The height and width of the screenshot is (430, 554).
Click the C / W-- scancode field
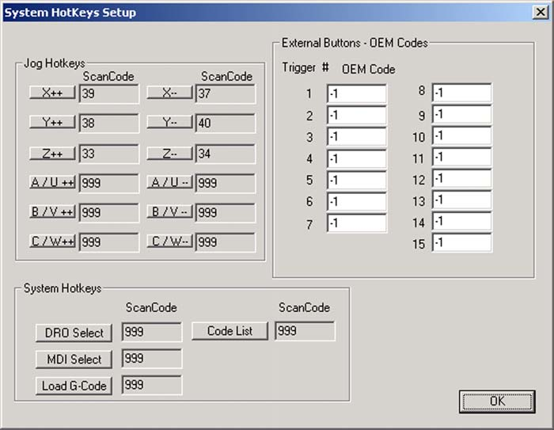pos(225,242)
